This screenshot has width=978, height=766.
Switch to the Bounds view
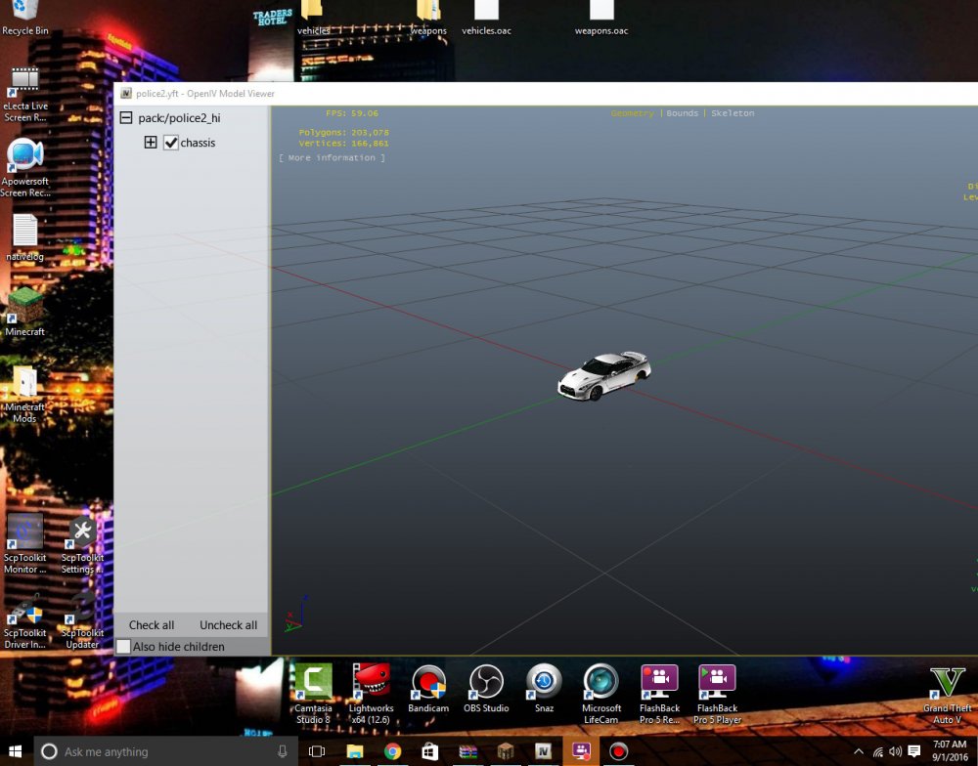(x=682, y=112)
